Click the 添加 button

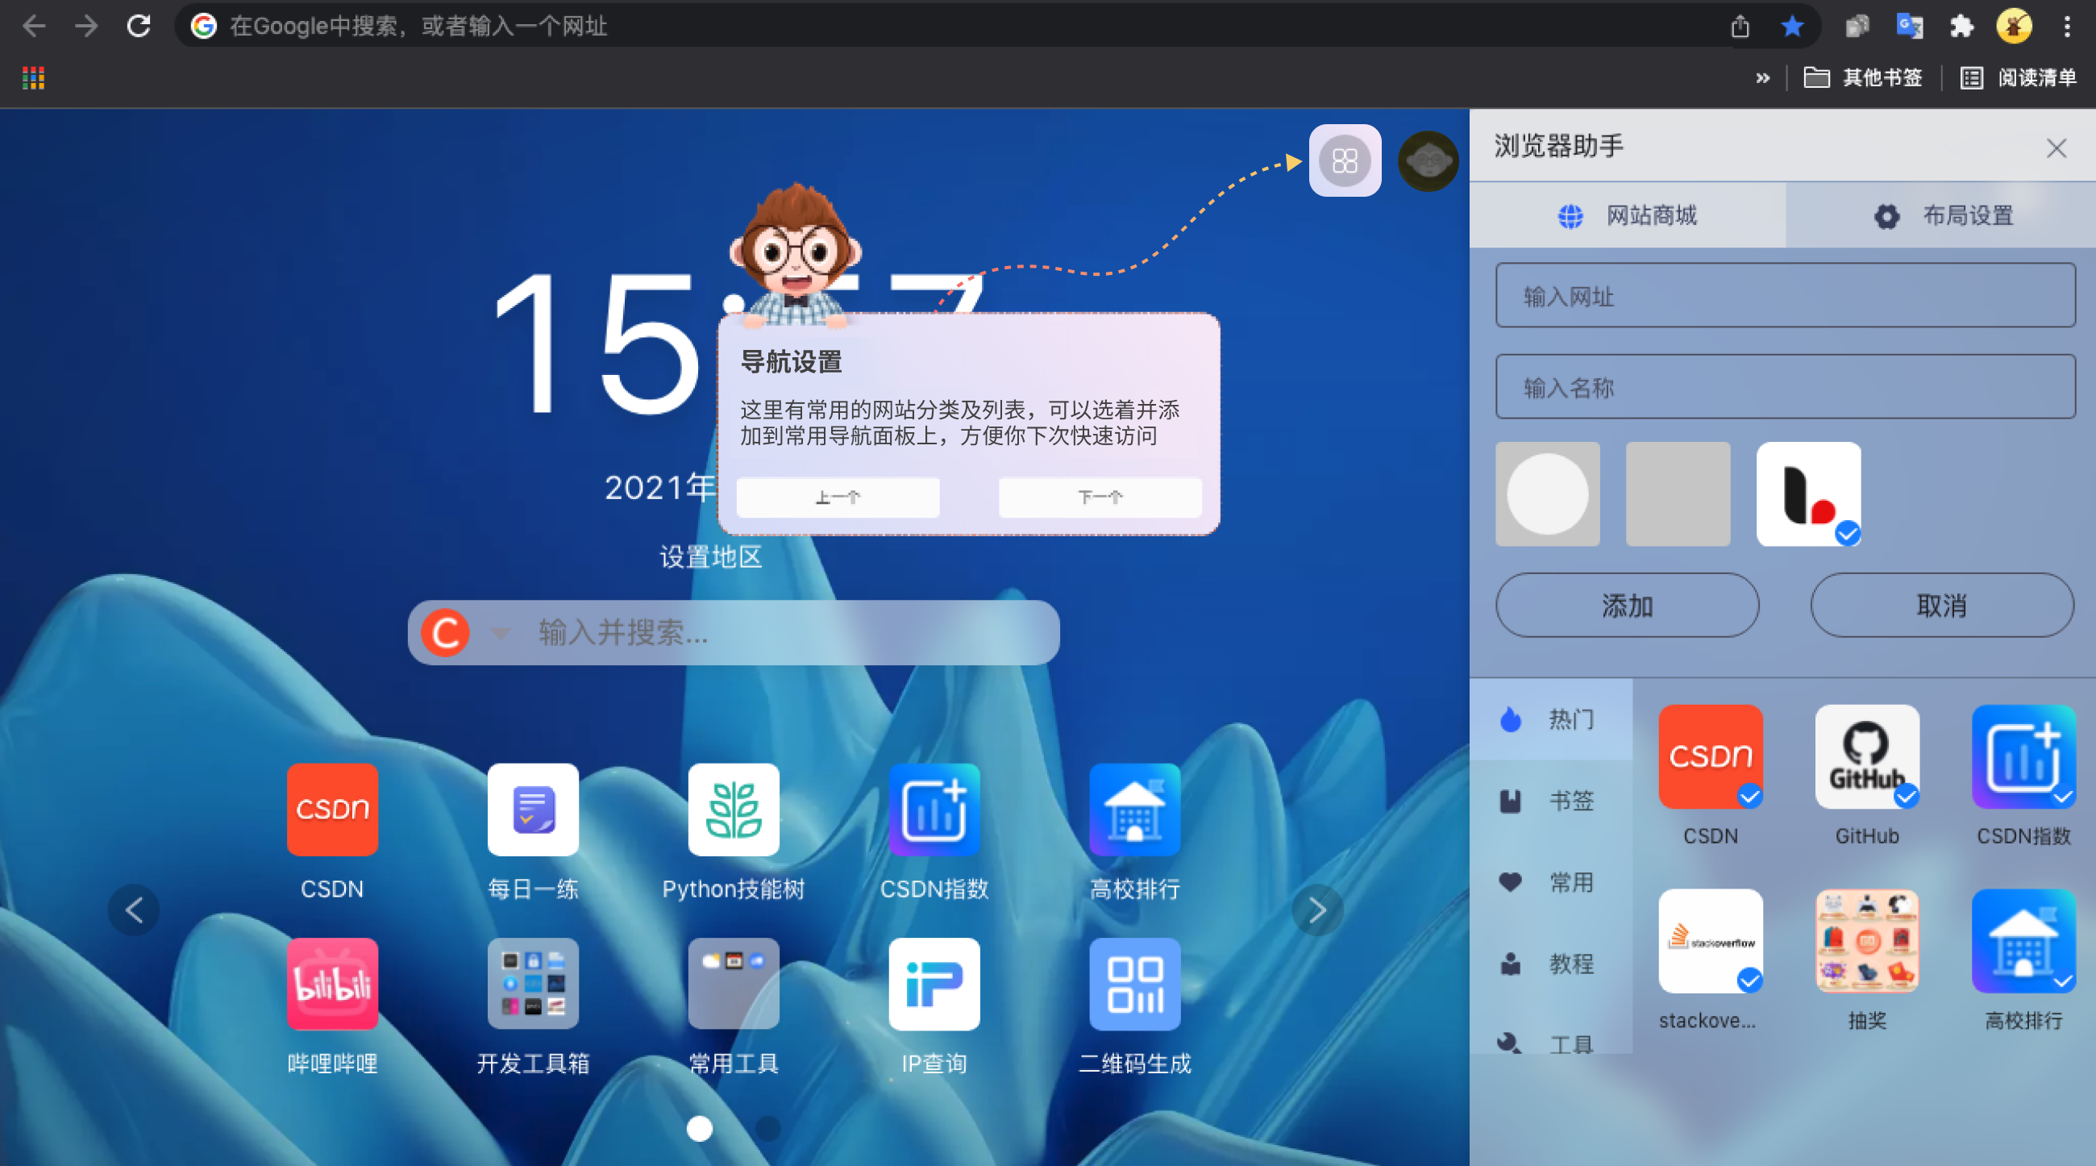click(x=1627, y=606)
